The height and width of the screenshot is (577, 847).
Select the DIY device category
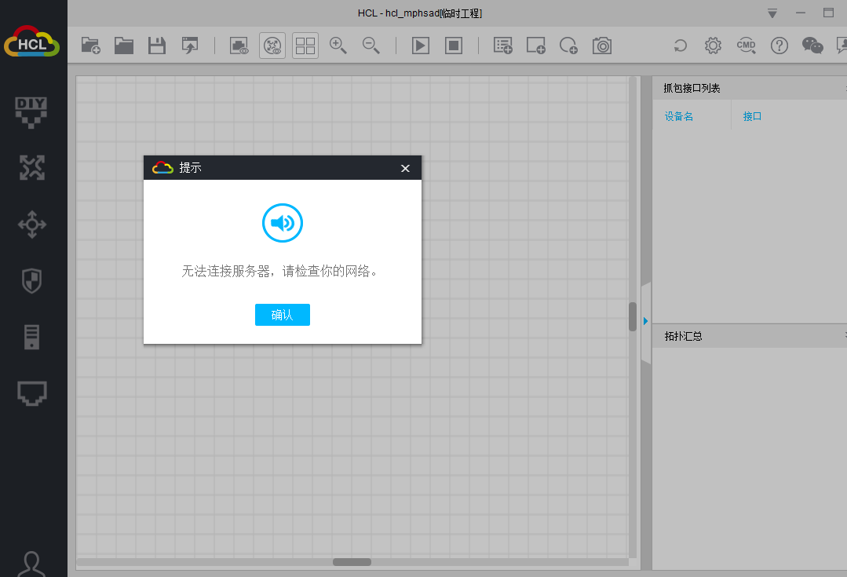tap(32, 111)
